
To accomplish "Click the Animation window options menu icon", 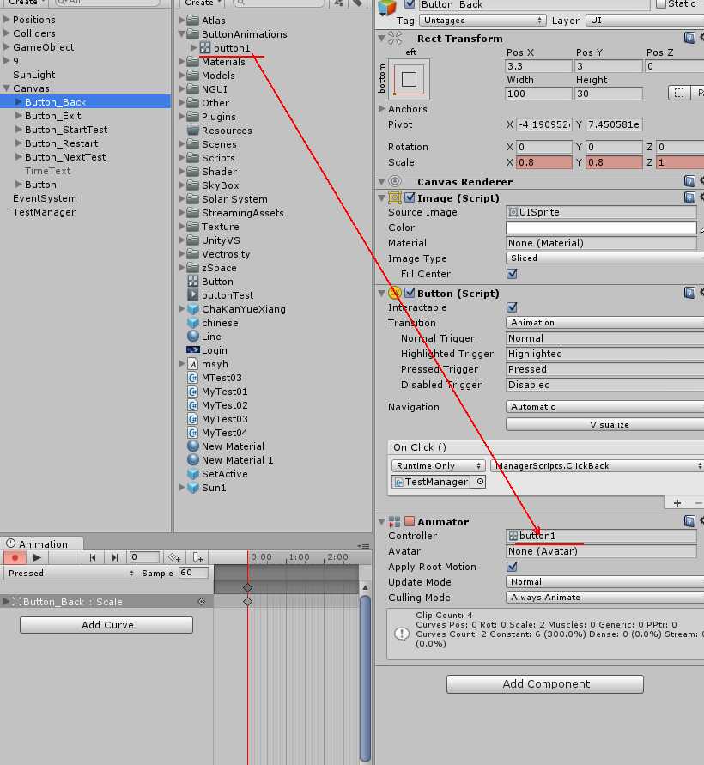I will point(363,546).
